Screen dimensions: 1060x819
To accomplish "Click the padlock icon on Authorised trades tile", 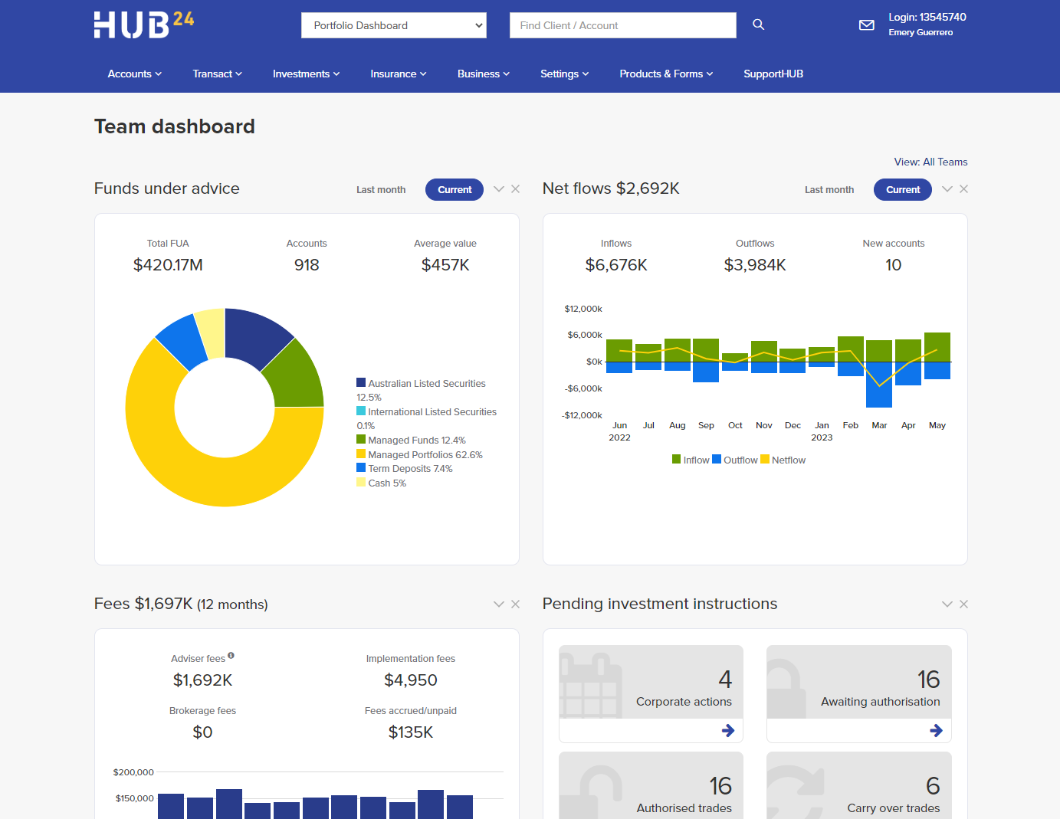I will [597, 789].
